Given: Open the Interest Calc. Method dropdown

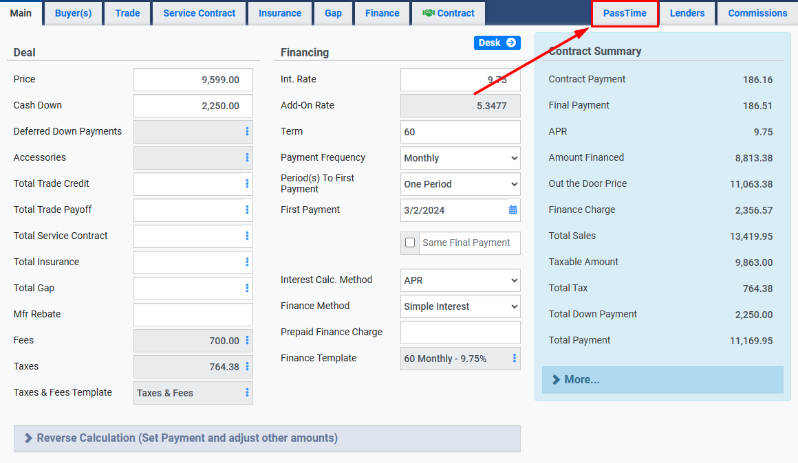Looking at the screenshot, I should (460, 280).
